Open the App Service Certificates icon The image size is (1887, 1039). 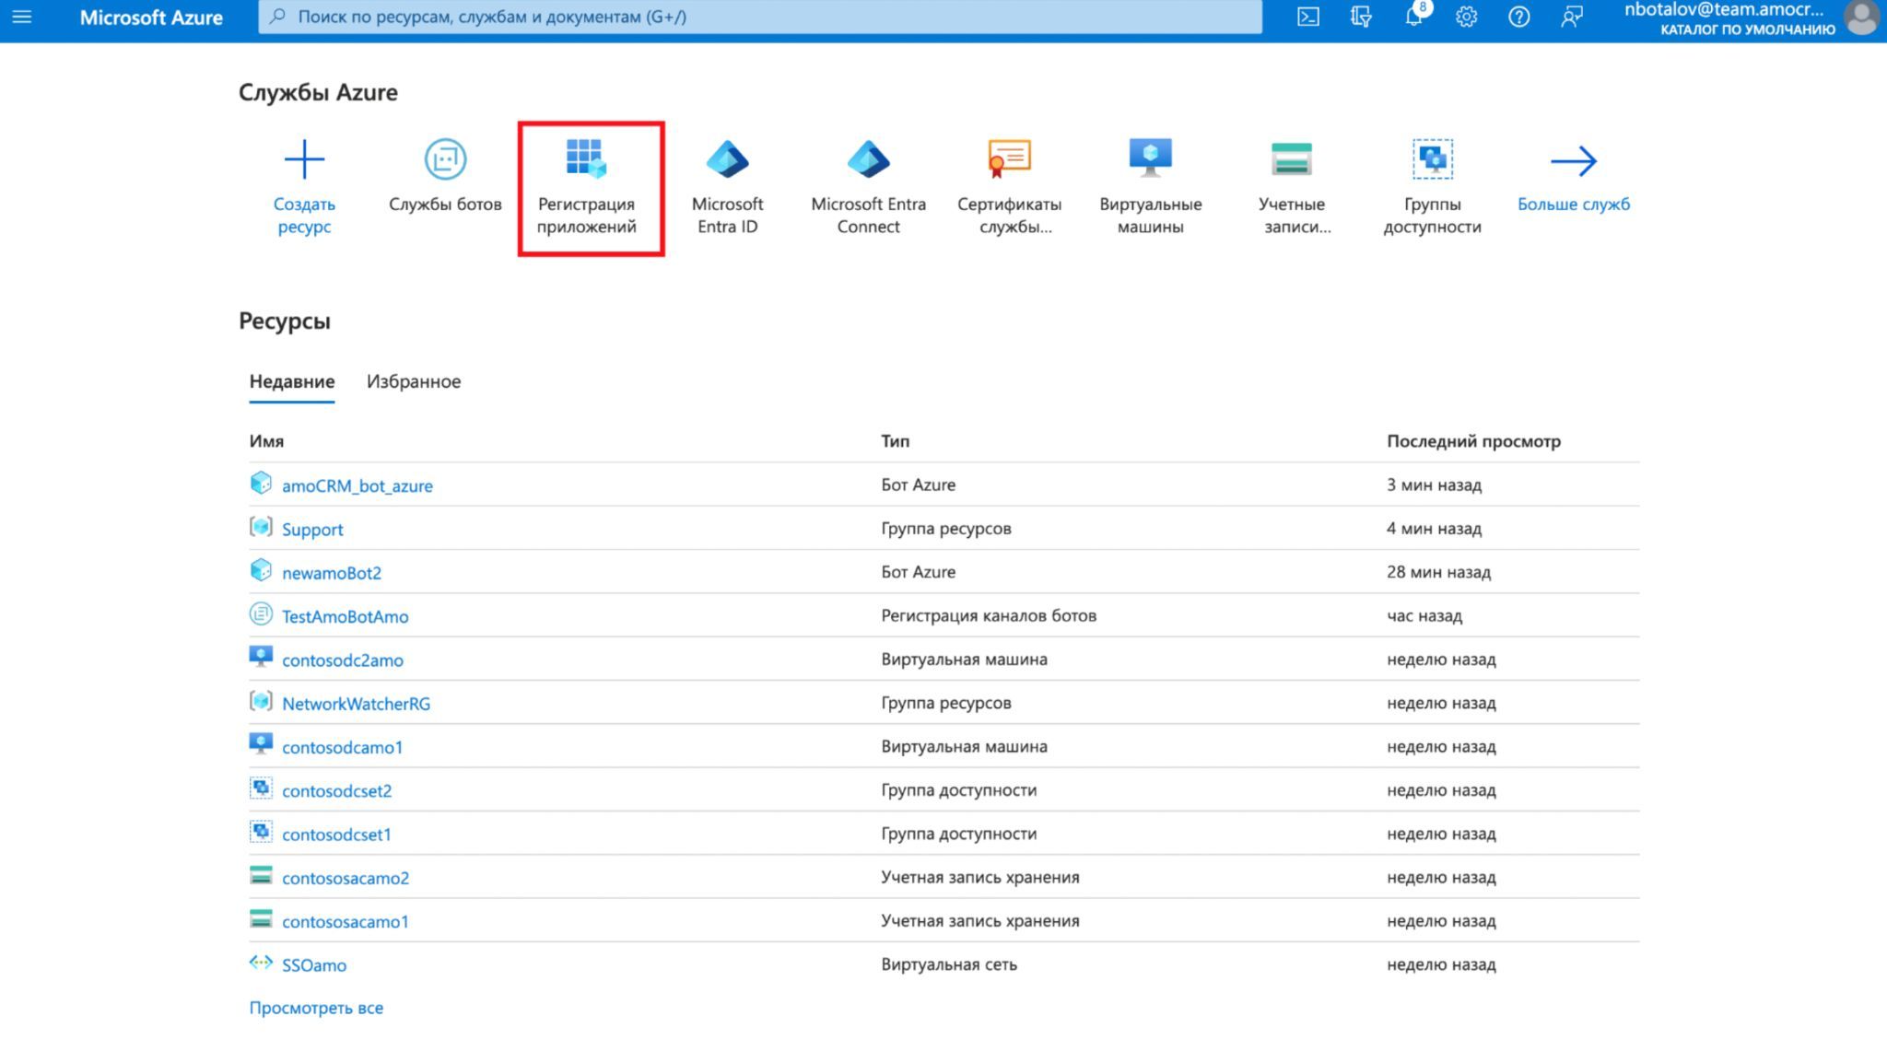[x=1009, y=159]
